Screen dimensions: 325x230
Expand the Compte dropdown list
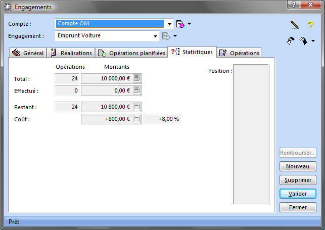click(x=169, y=24)
